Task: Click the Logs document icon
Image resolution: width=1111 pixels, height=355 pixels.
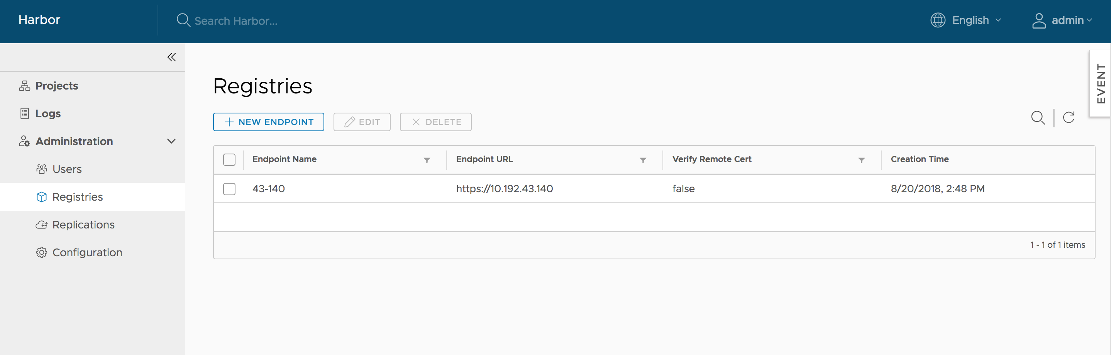Action: (25, 113)
